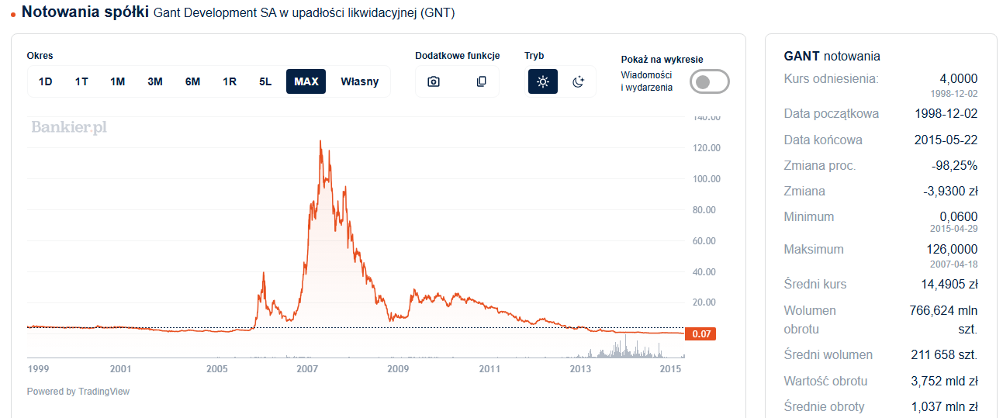1003x418 pixels.
Task: Click the Wartość obrotu value 3,752 mld zł
Action: pos(945,382)
